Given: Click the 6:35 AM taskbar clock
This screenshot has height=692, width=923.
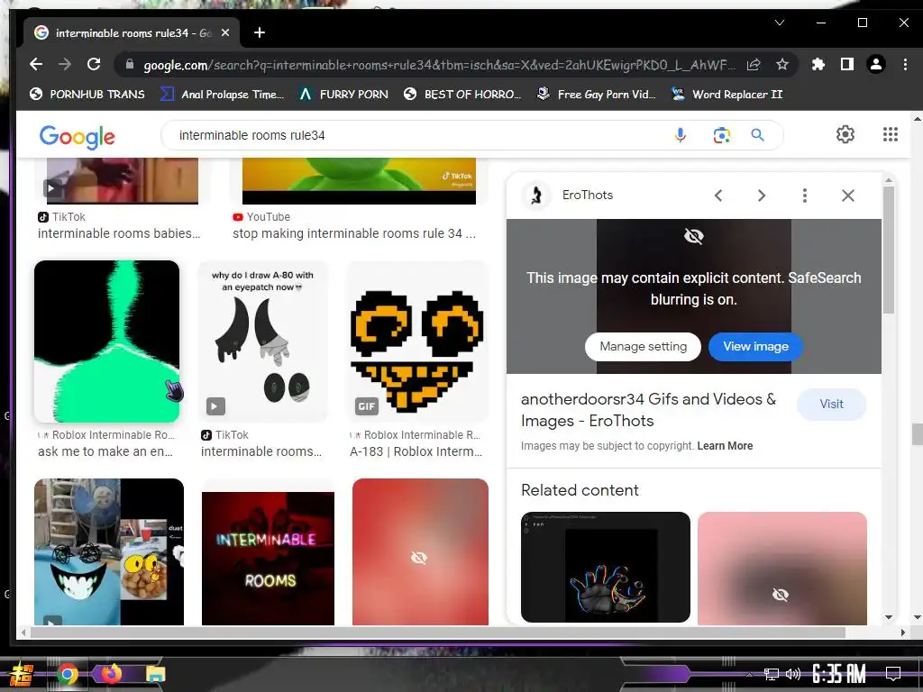Looking at the screenshot, I should 839,674.
